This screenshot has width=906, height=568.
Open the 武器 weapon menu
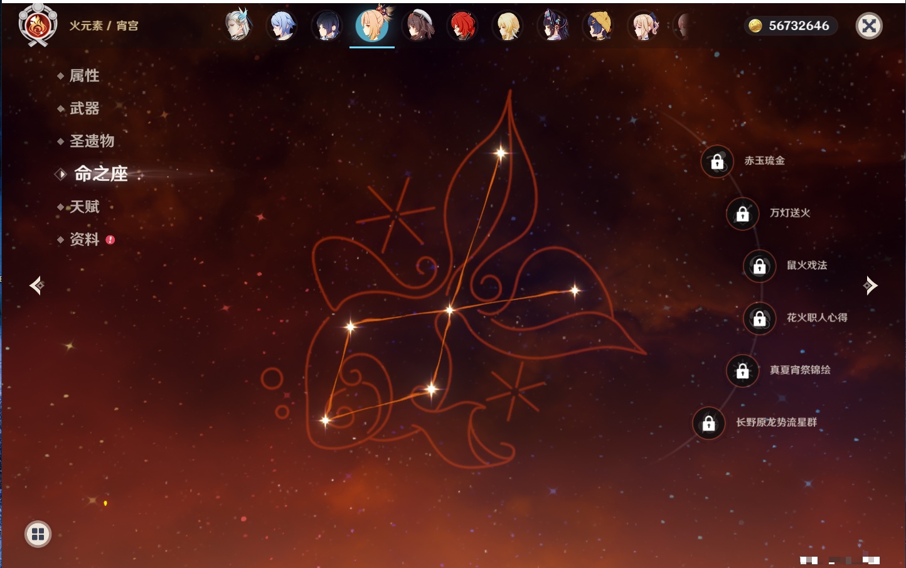tap(84, 109)
